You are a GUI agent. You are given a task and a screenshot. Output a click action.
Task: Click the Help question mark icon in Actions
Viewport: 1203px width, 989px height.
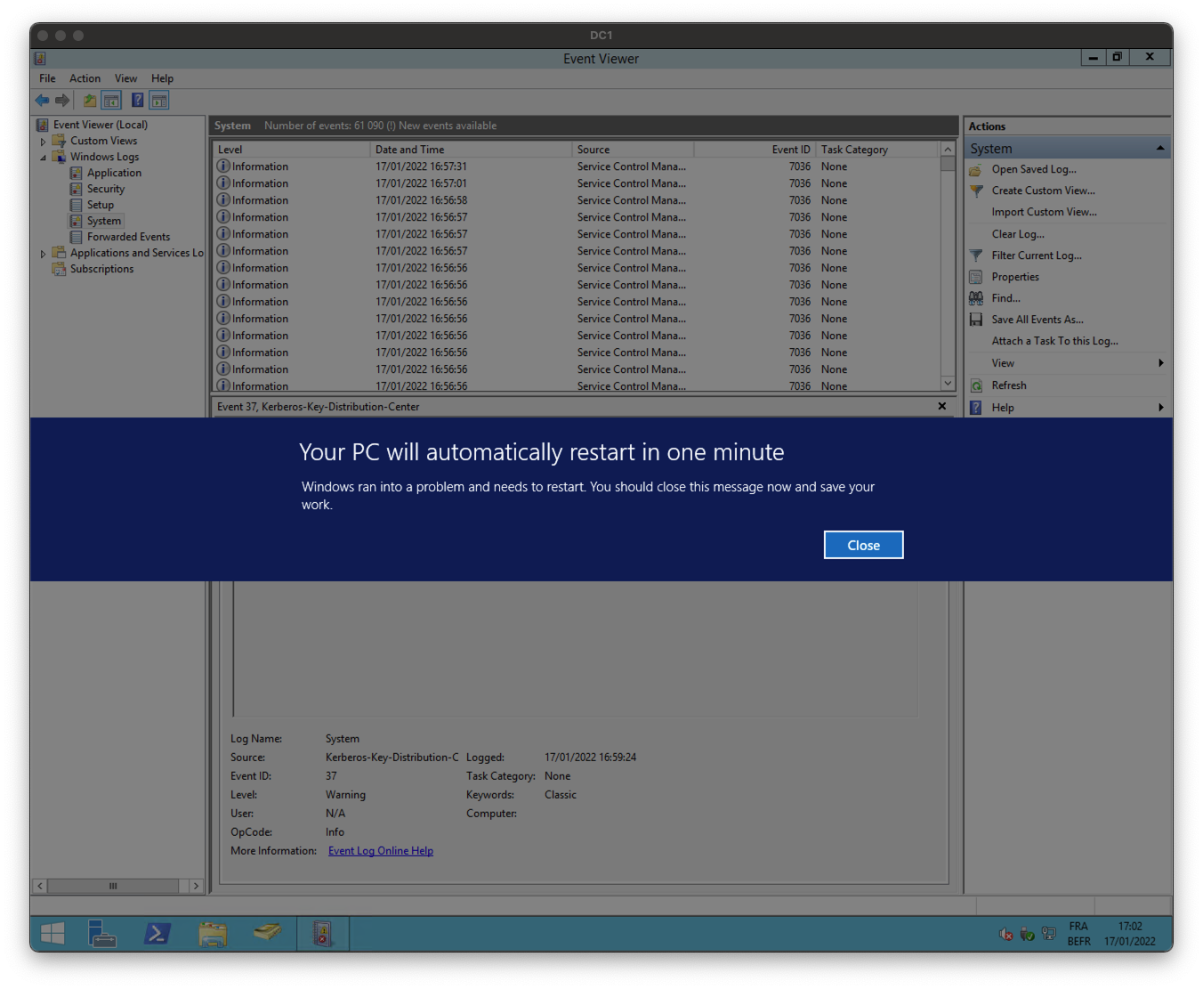(x=976, y=408)
